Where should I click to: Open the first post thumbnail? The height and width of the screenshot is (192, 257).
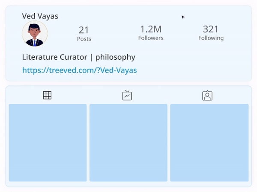(48, 143)
